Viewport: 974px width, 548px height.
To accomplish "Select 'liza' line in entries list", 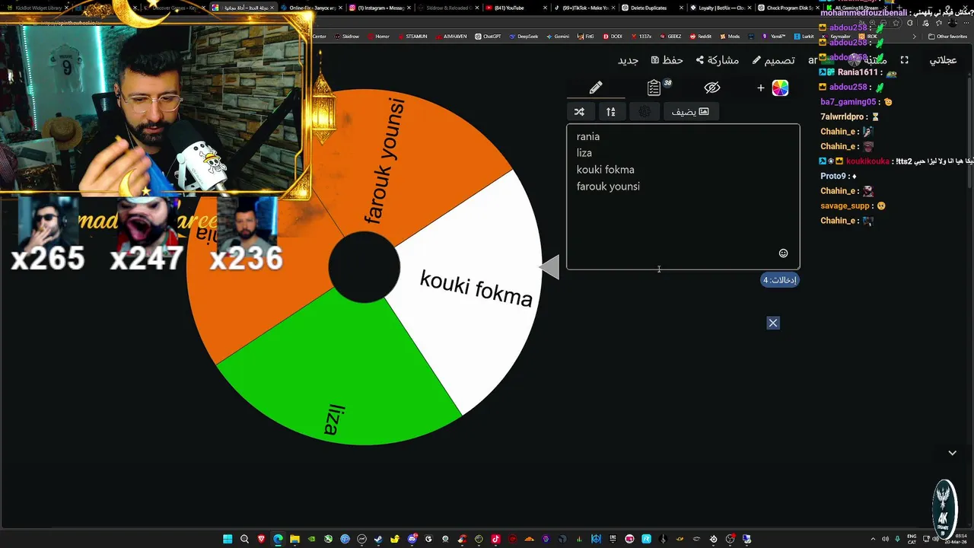I will coord(584,153).
